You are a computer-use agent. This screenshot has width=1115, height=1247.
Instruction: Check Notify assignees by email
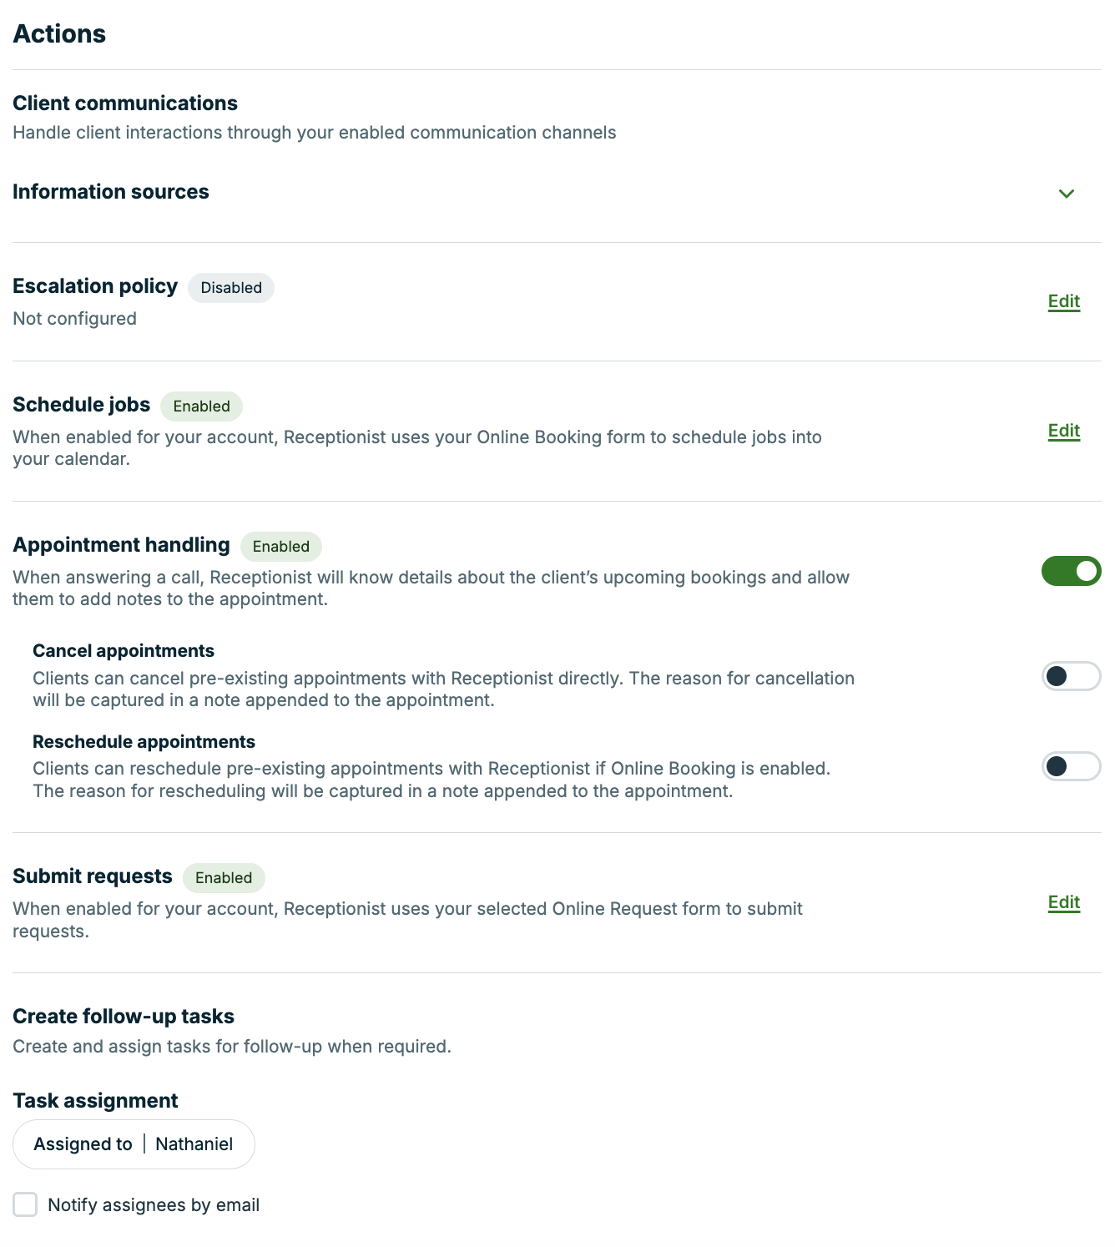[24, 1204]
